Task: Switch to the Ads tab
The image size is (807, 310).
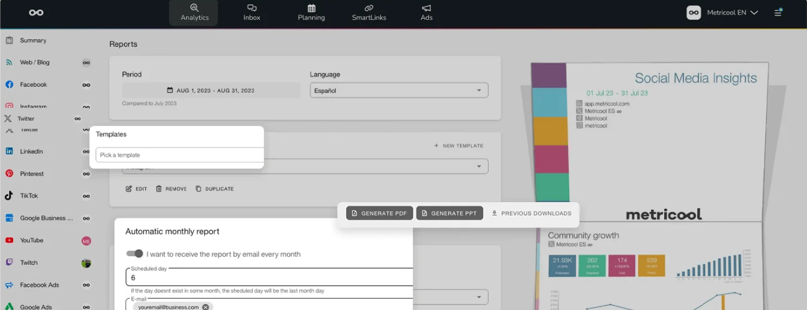Action: click(426, 12)
